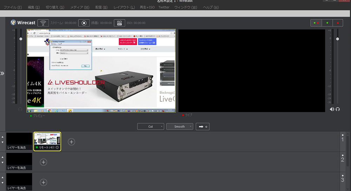Select clear layer shot in layer 3

[x=19, y=182]
